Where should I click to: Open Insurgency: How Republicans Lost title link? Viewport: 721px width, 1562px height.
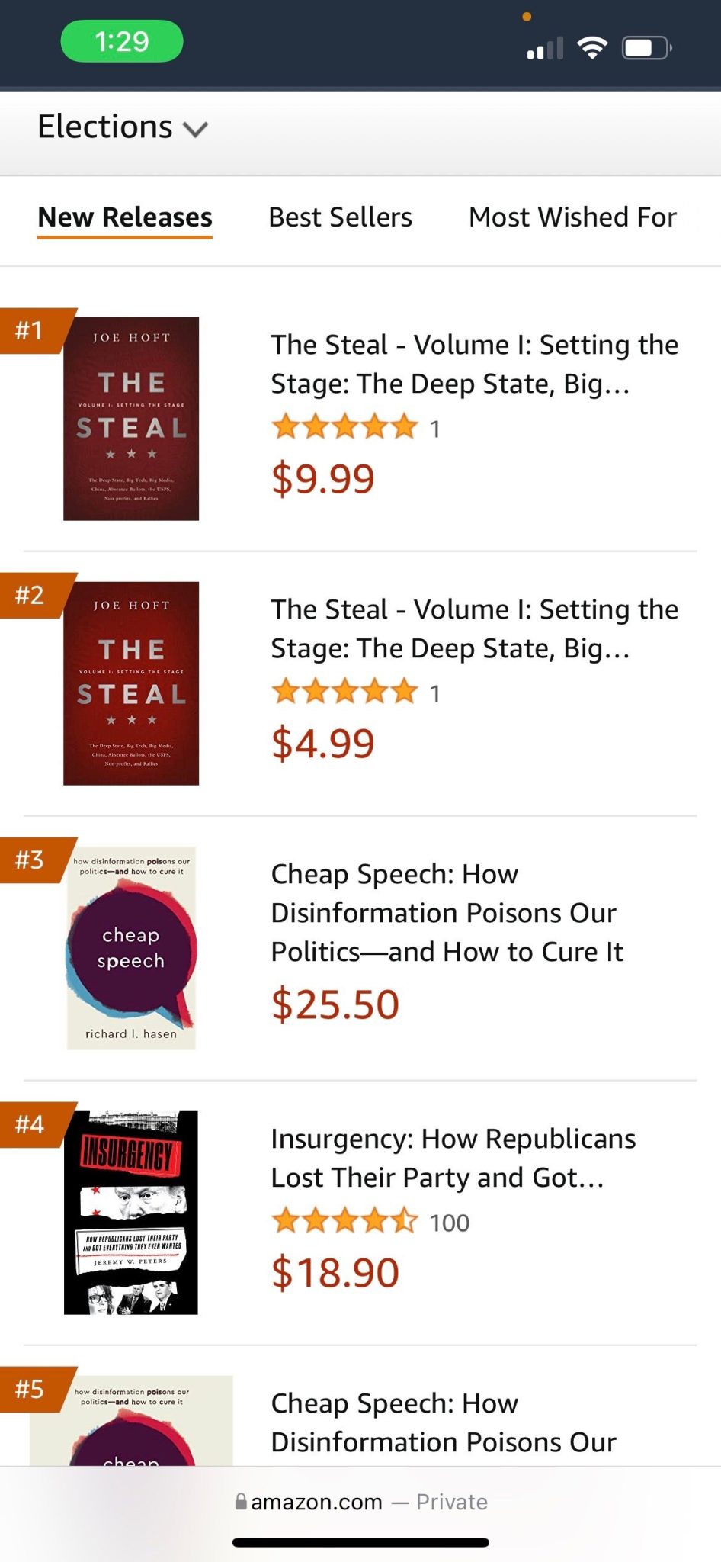pyautogui.click(x=453, y=1158)
